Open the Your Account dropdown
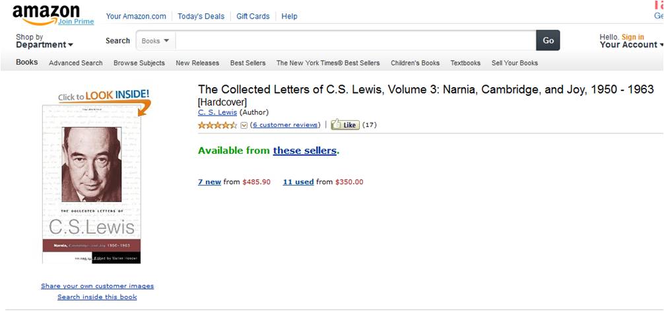 click(x=630, y=45)
